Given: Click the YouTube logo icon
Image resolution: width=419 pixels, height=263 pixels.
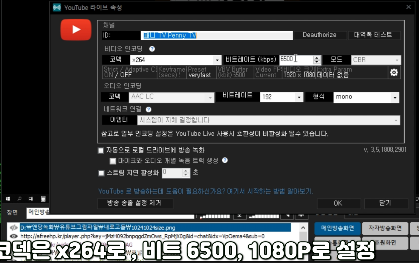Looking at the screenshot, I should [x=76, y=30].
